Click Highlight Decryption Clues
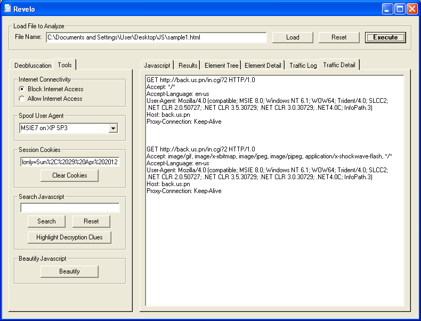The height and width of the screenshot is (321, 421). coord(69,237)
